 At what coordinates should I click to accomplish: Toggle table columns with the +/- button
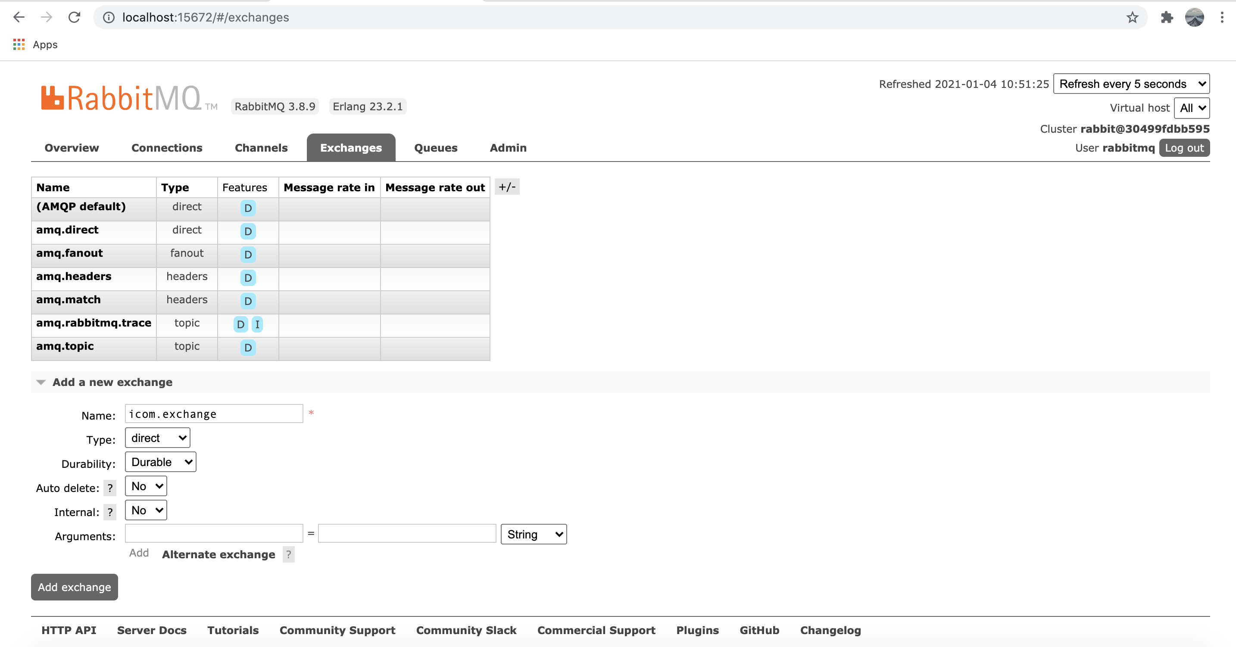(x=507, y=187)
